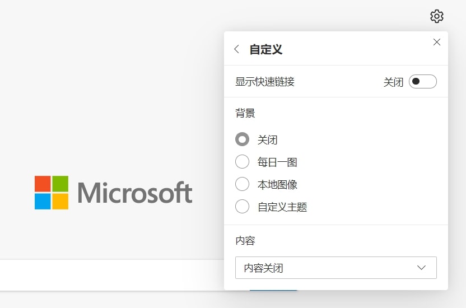This screenshot has height=308, width=466.
Task: Click the 内容 section label
Action: 245,240
